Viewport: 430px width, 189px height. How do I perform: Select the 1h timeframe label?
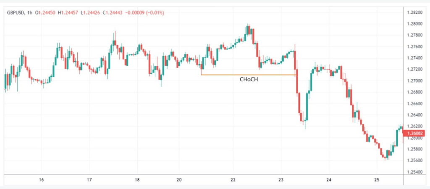[x=29, y=13]
